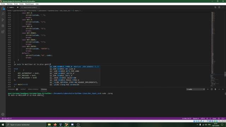This screenshot has width=226, height=127.
Task: Open the Fichier menu of VirtualBox
Action: coord(3,4)
